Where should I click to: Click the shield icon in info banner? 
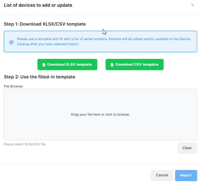(11, 42)
